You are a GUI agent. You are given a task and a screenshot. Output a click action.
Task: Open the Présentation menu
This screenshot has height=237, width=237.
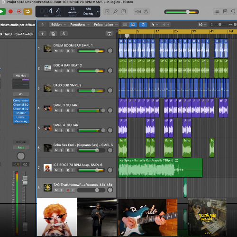coord(106,25)
